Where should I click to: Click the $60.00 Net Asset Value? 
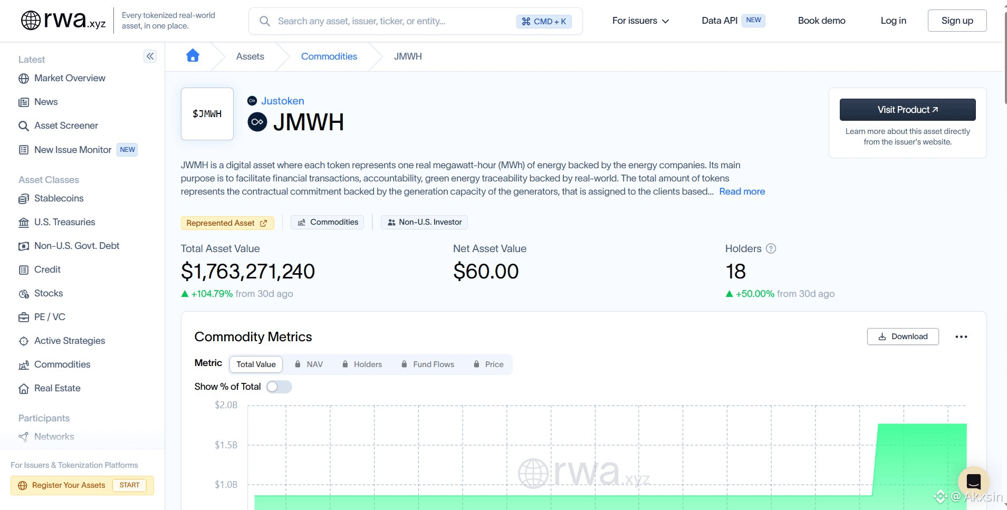point(486,271)
